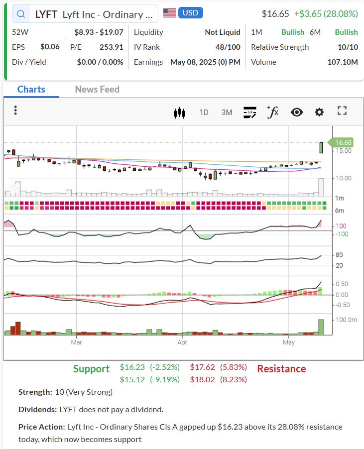Click the P/E 253.91 value

112,47
